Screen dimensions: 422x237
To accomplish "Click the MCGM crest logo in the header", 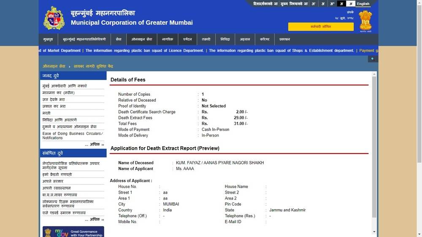I will pos(54,18).
